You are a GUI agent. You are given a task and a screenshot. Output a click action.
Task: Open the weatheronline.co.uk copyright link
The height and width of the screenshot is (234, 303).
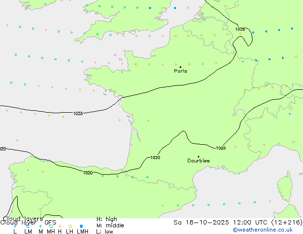click(x=262, y=230)
